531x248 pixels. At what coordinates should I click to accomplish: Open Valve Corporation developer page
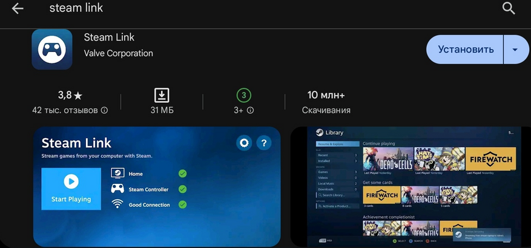pyautogui.click(x=118, y=53)
